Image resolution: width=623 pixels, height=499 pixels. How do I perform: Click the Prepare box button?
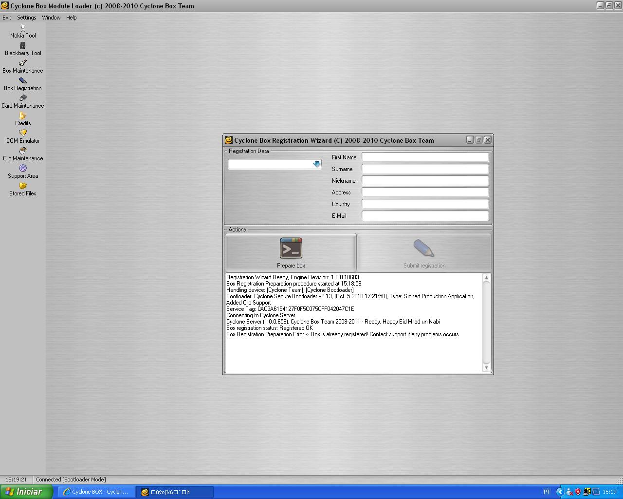291,252
